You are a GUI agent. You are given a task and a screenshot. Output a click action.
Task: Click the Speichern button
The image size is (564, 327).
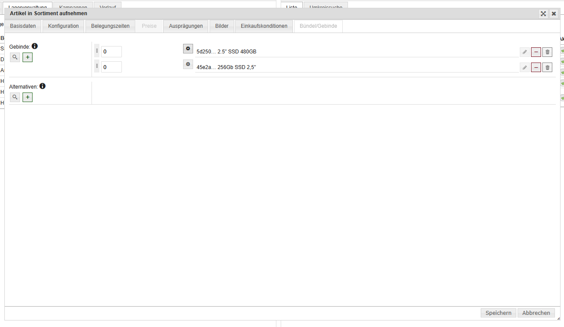(498, 313)
